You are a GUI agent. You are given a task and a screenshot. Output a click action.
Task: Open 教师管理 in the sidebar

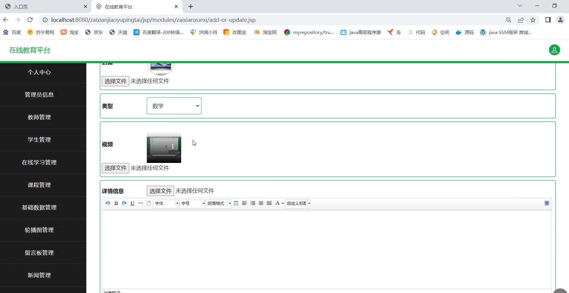(x=39, y=117)
